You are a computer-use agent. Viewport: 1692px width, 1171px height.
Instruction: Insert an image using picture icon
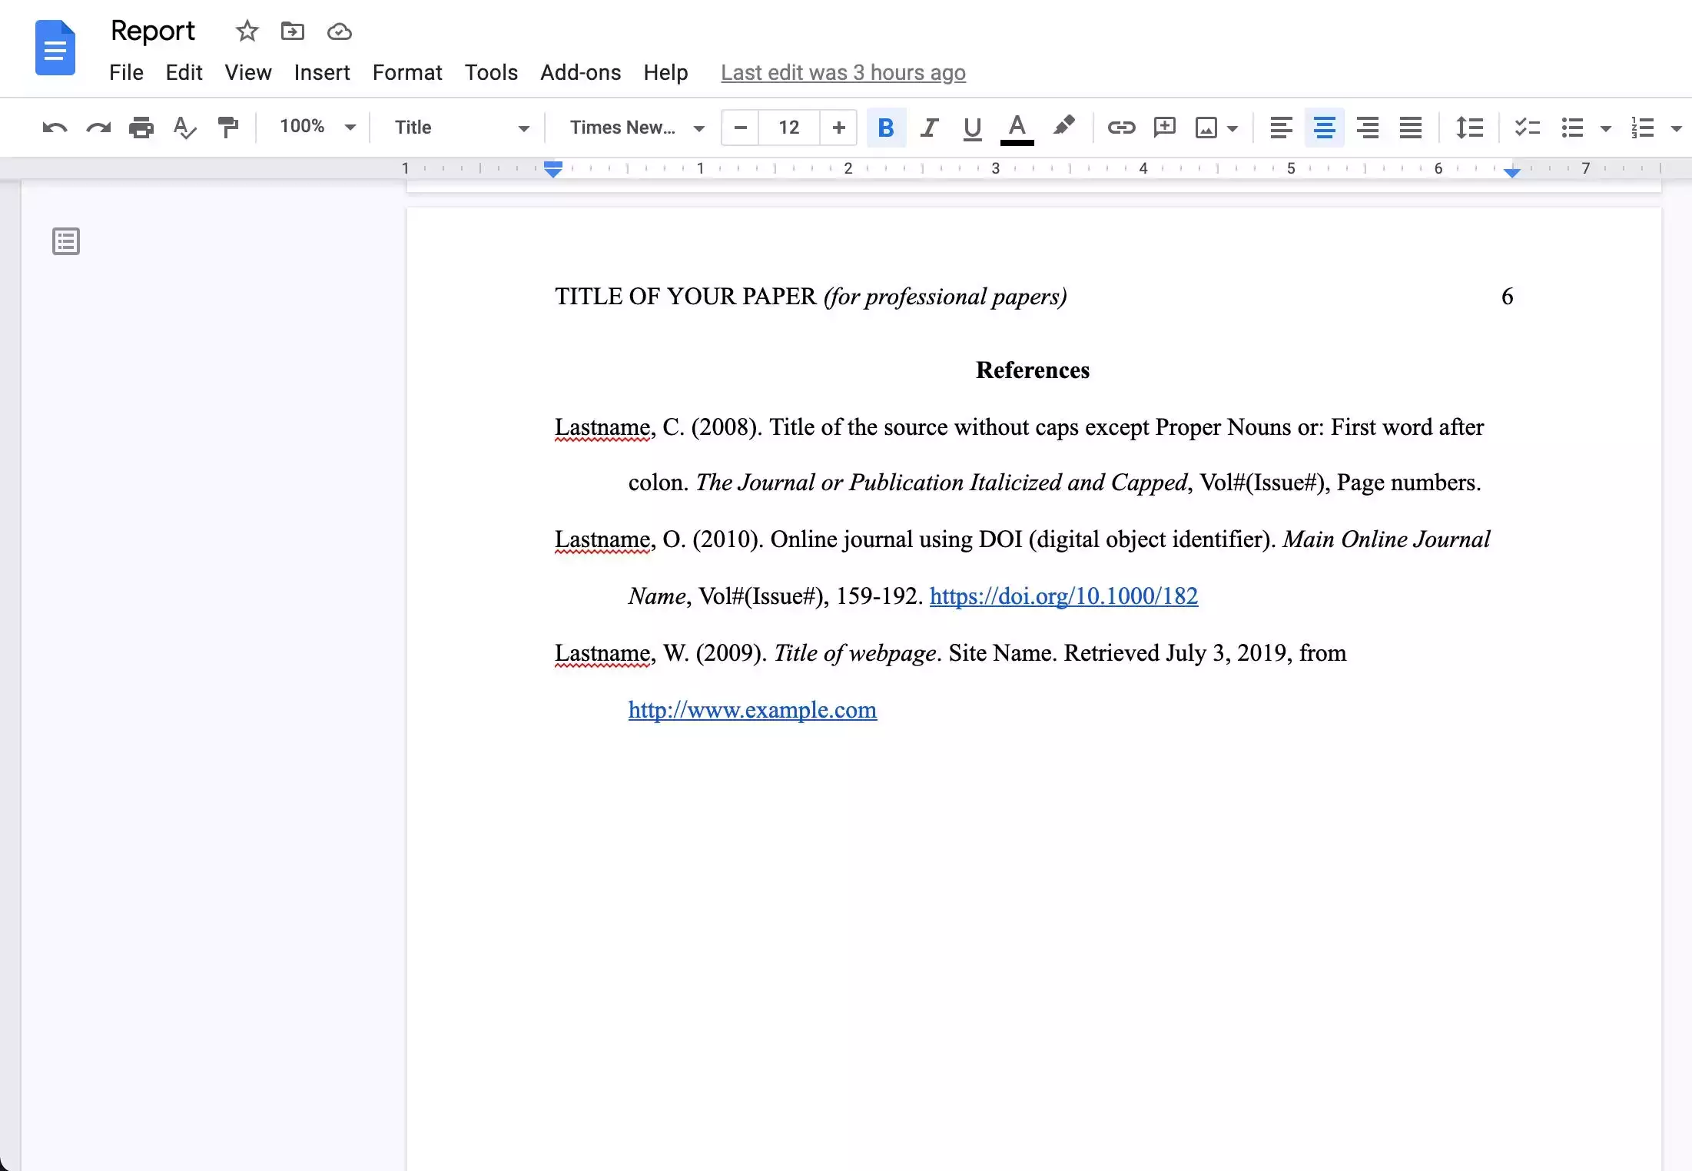[x=1206, y=128]
